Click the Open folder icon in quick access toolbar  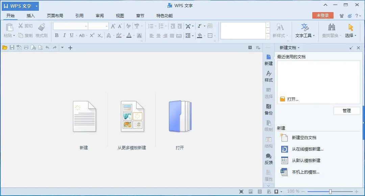tap(5, 48)
